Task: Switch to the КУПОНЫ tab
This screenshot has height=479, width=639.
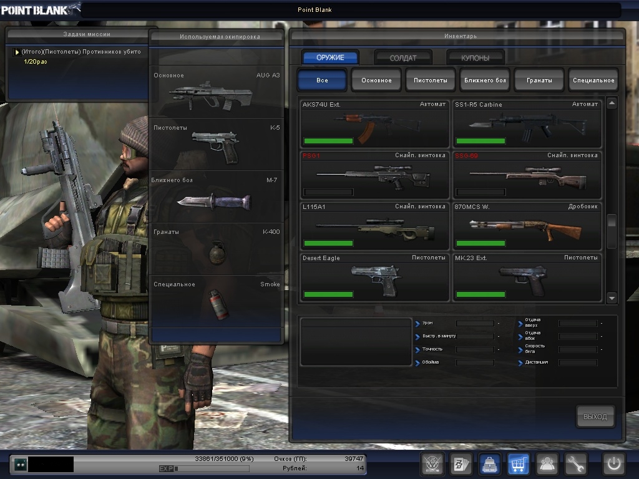Action: 475,57
